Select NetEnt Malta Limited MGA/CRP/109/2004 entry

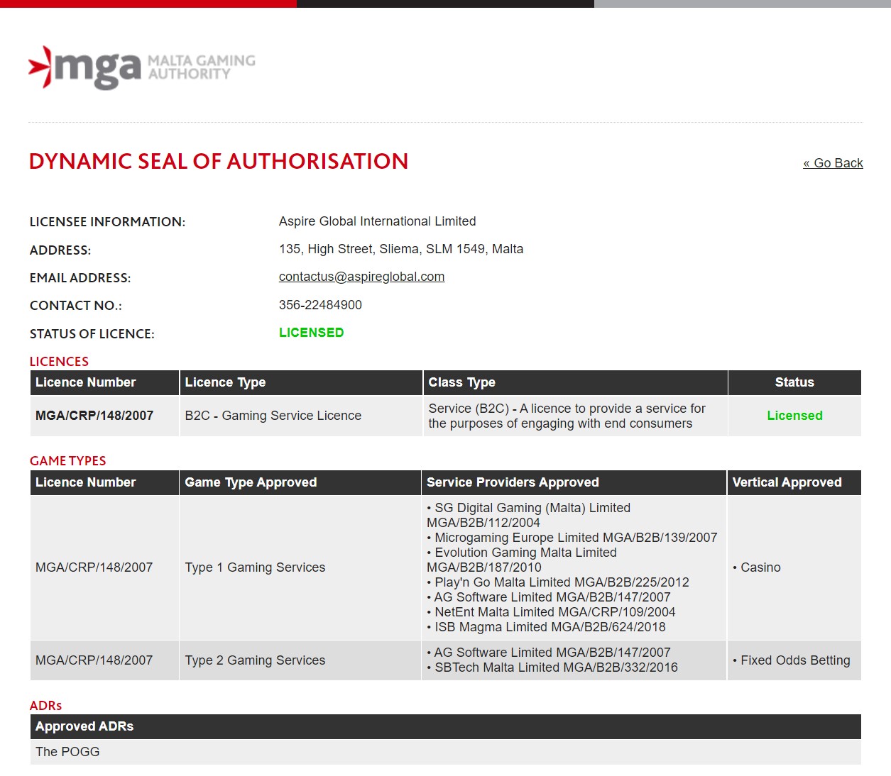[551, 612]
